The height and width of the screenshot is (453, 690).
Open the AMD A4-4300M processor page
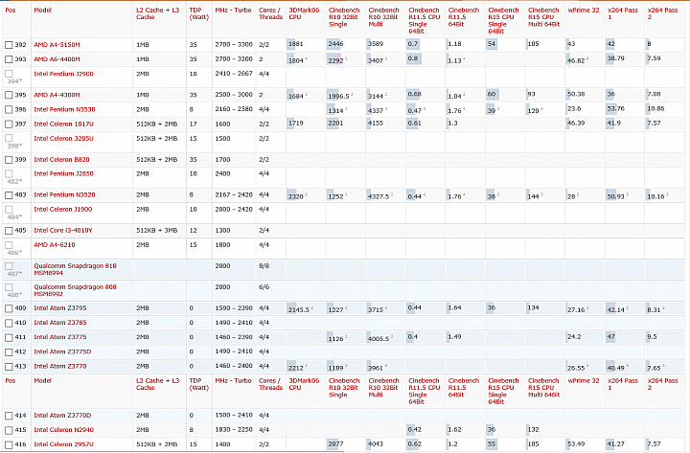coord(57,95)
